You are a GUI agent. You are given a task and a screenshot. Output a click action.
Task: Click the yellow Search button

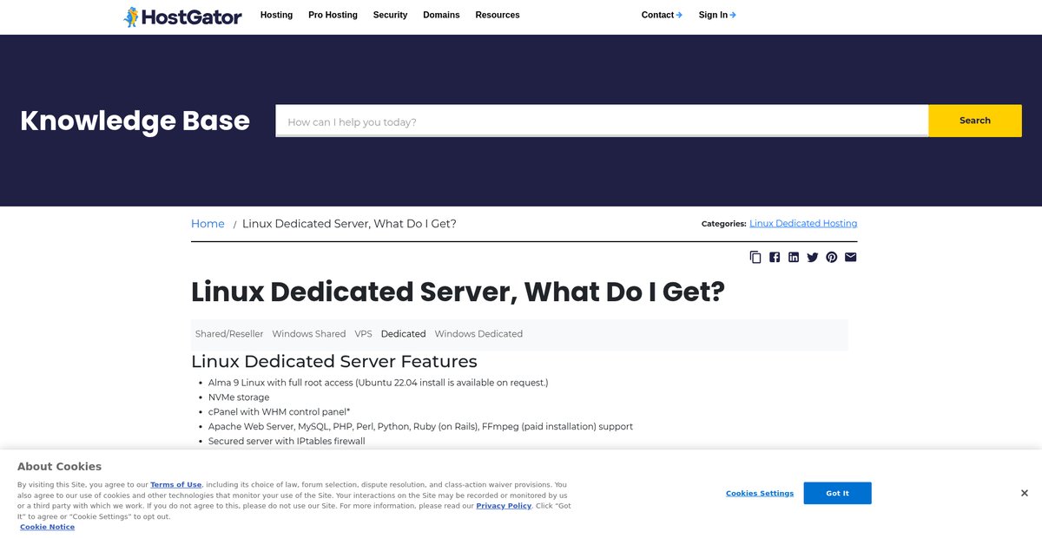(x=975, y=121)
